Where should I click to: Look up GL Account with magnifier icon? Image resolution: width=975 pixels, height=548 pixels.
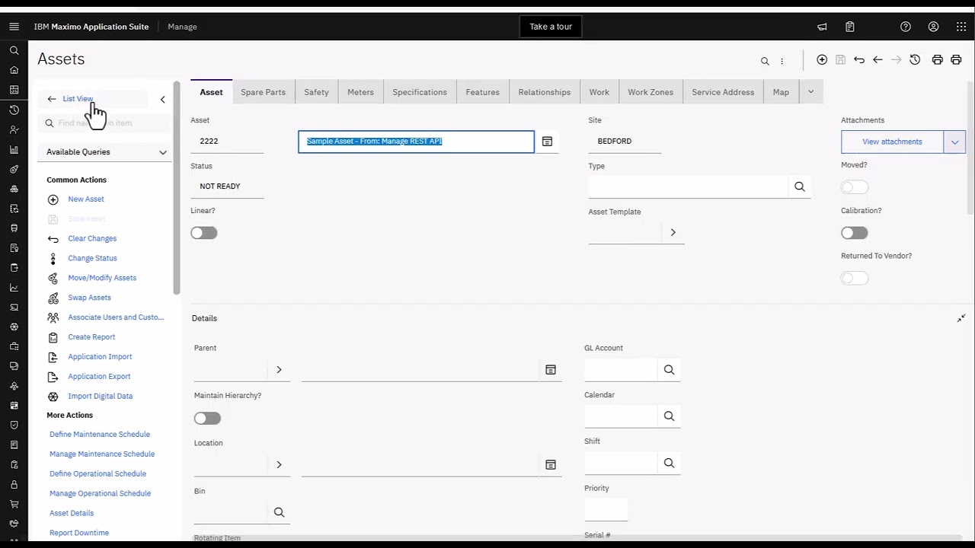click(669, 370)
